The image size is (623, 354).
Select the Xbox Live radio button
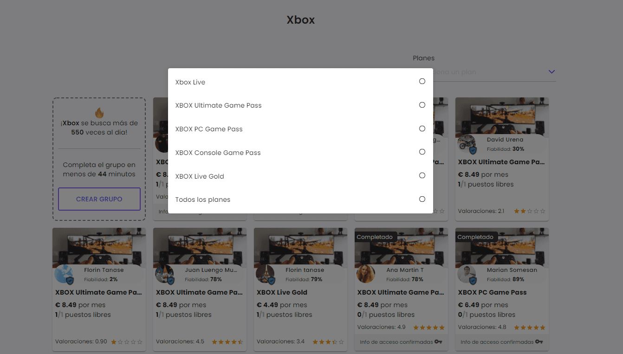pyautogui.click(x=422, y=81)
